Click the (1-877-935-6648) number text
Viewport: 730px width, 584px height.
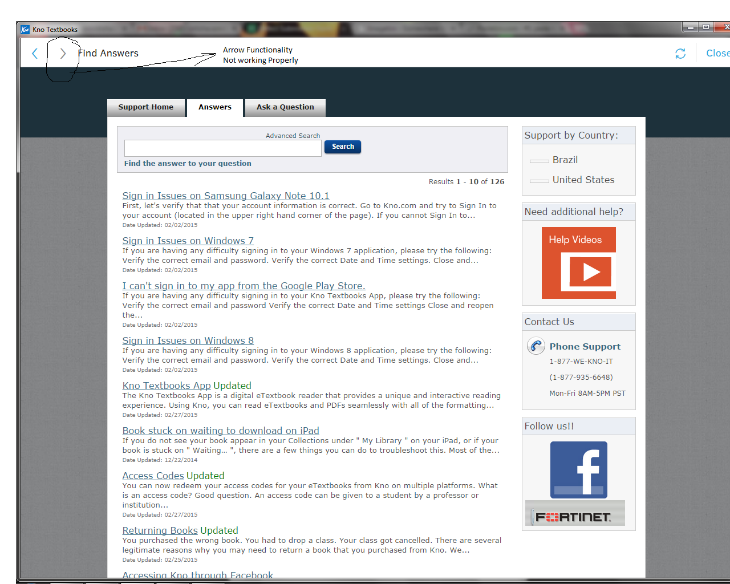point(581,378)
